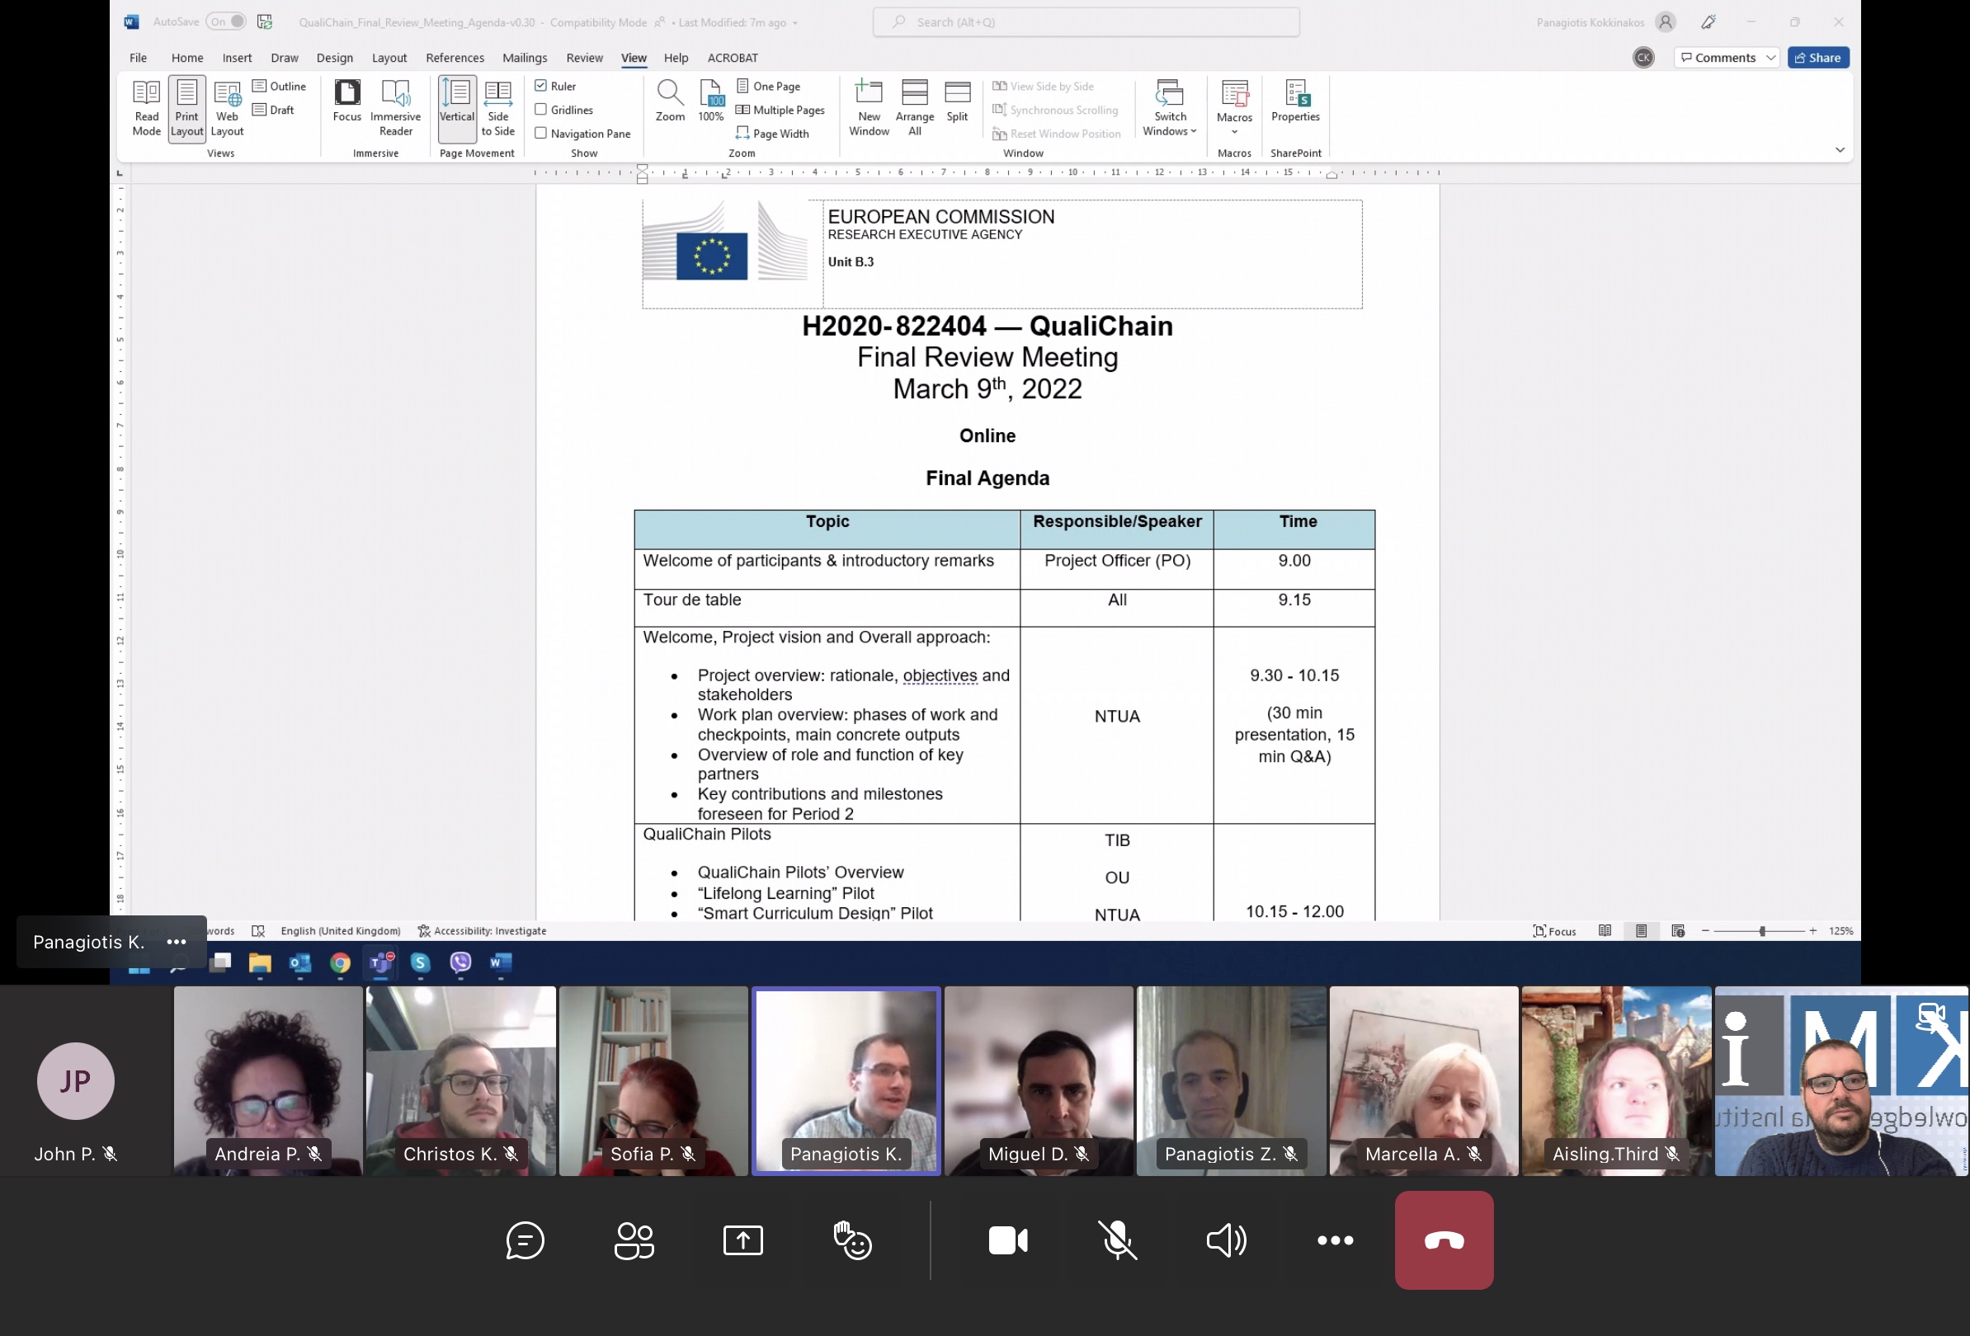The height and width of the screenshot is (1336, 1970).
Task: Enable the Navigation Pane checkbox
Action: click(541, 133)
